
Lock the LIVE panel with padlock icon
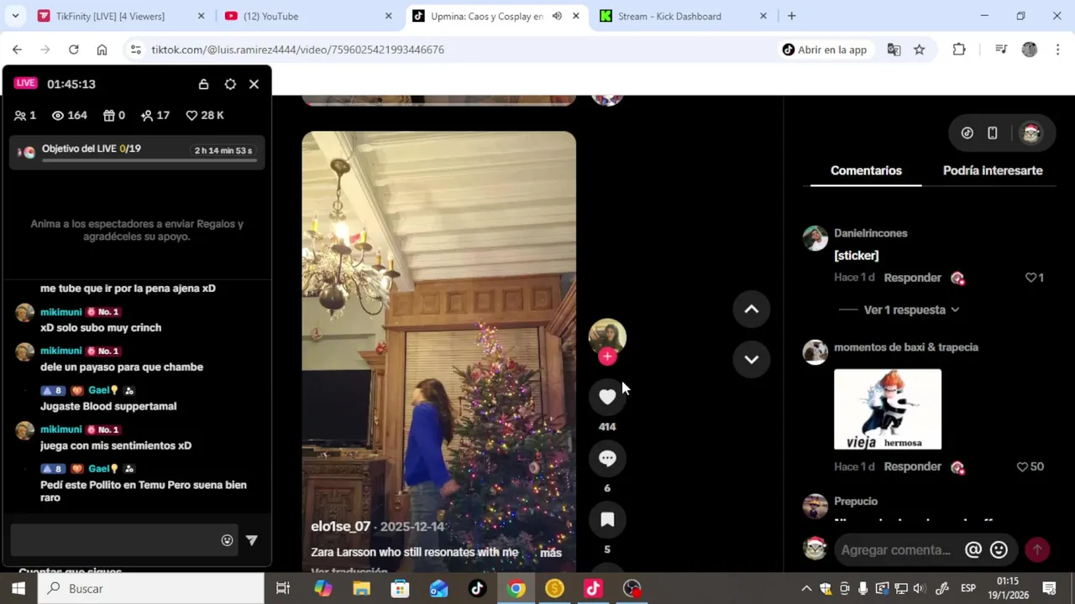203,84
